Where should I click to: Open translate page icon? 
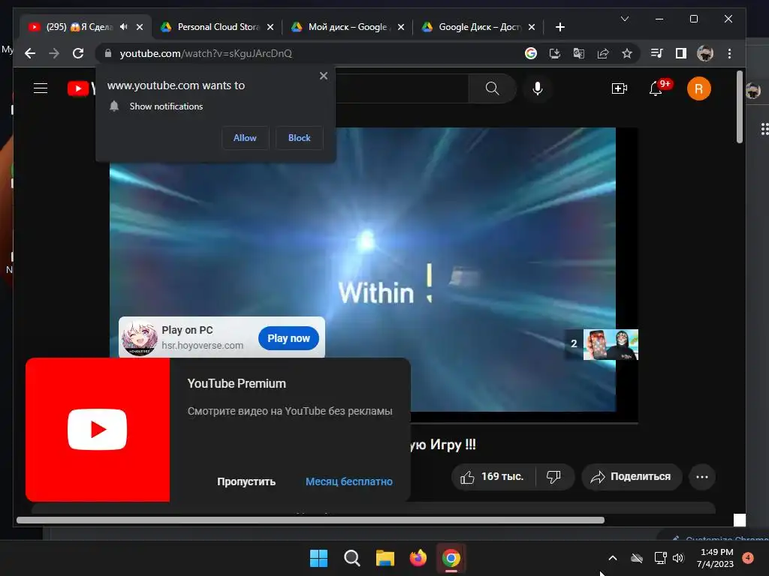[579, 53]
